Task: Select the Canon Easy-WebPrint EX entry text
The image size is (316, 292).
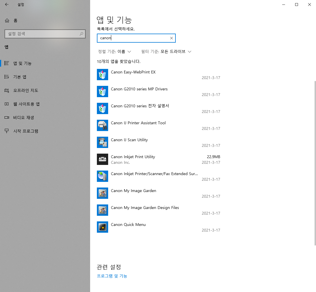Action: point(133,72)
